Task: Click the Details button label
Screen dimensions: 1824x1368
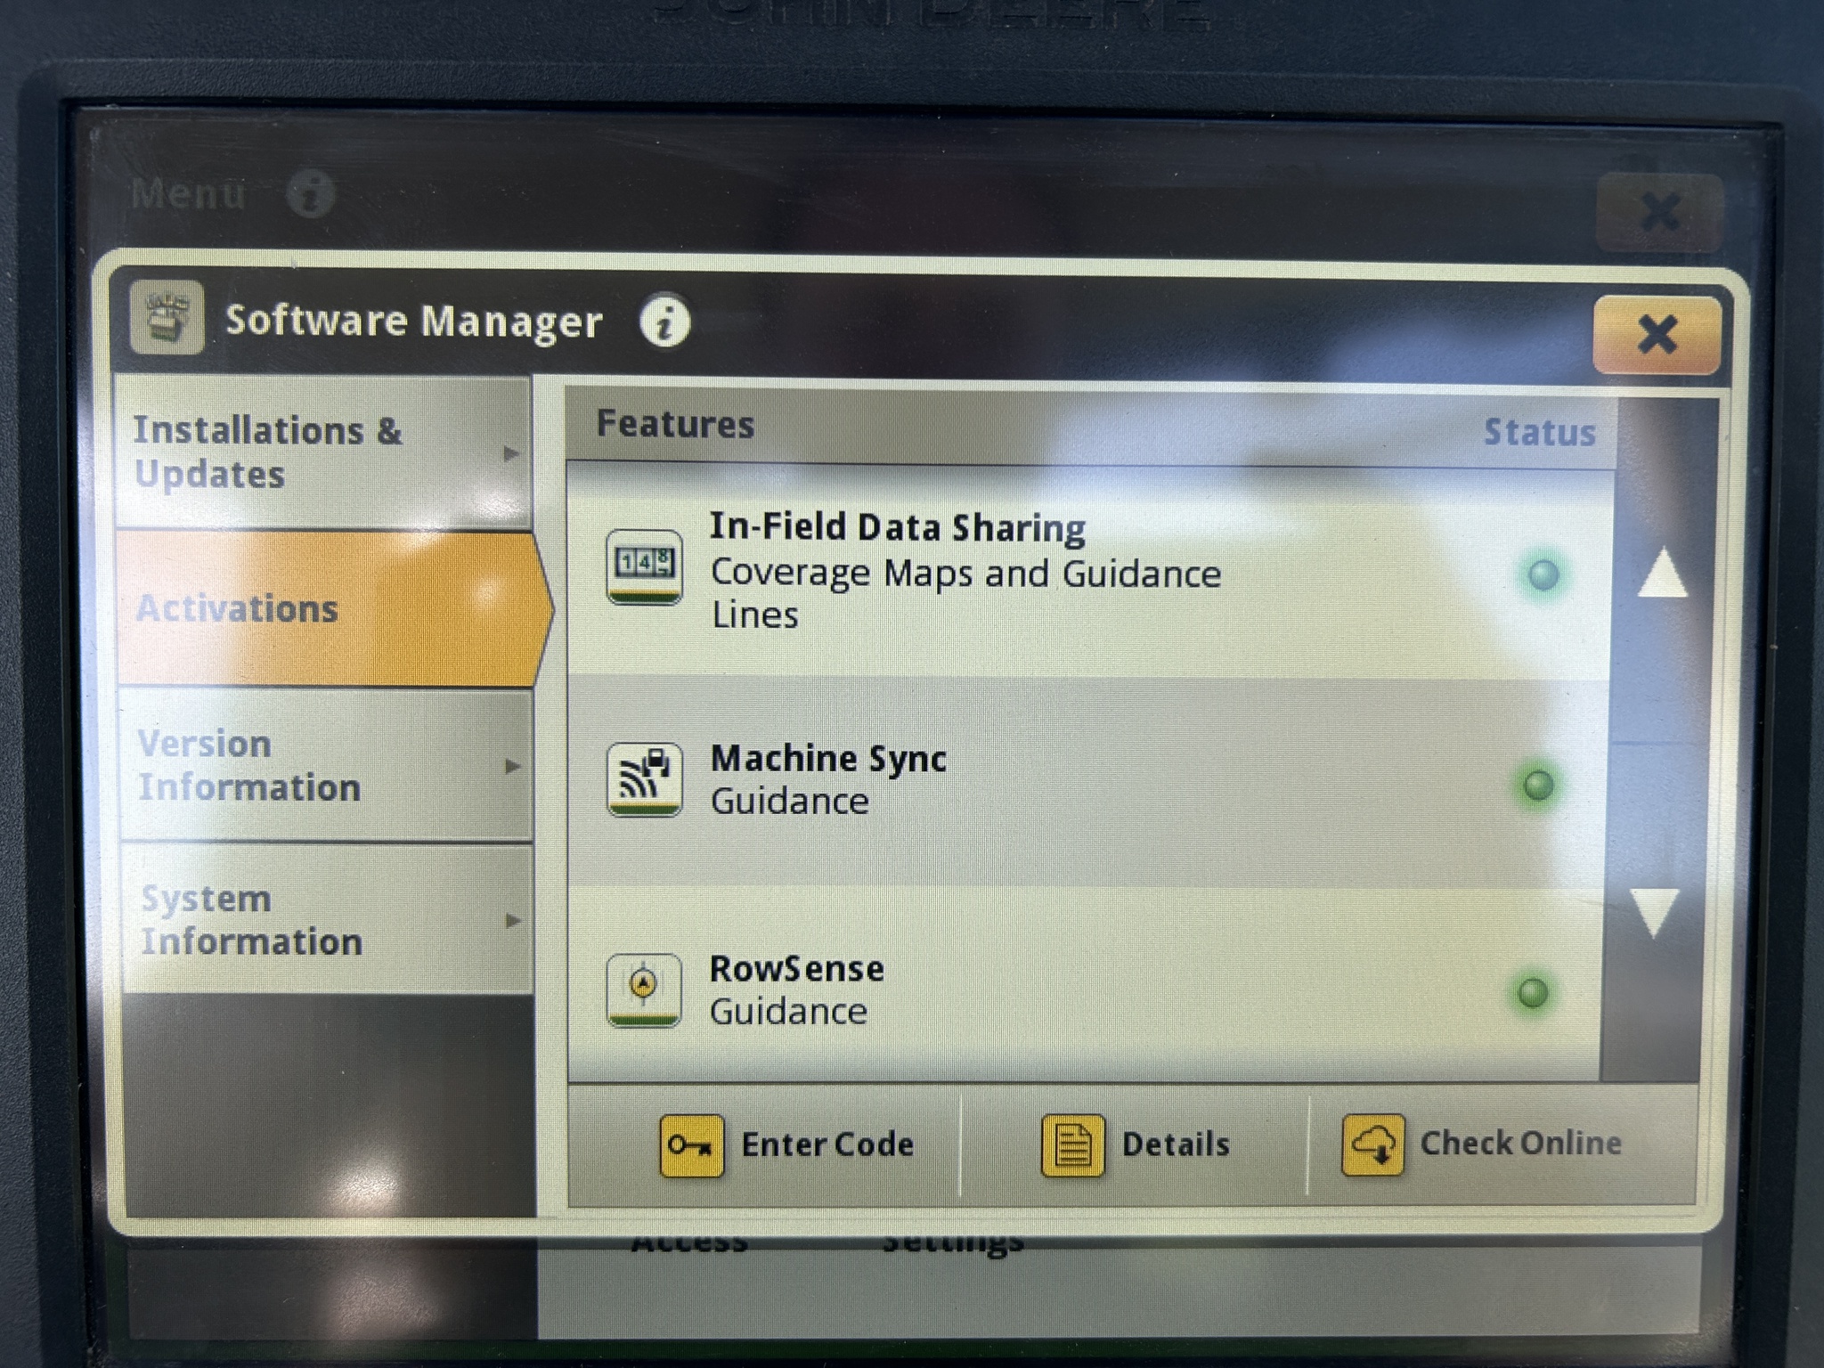Action: click(1176, 1144)
